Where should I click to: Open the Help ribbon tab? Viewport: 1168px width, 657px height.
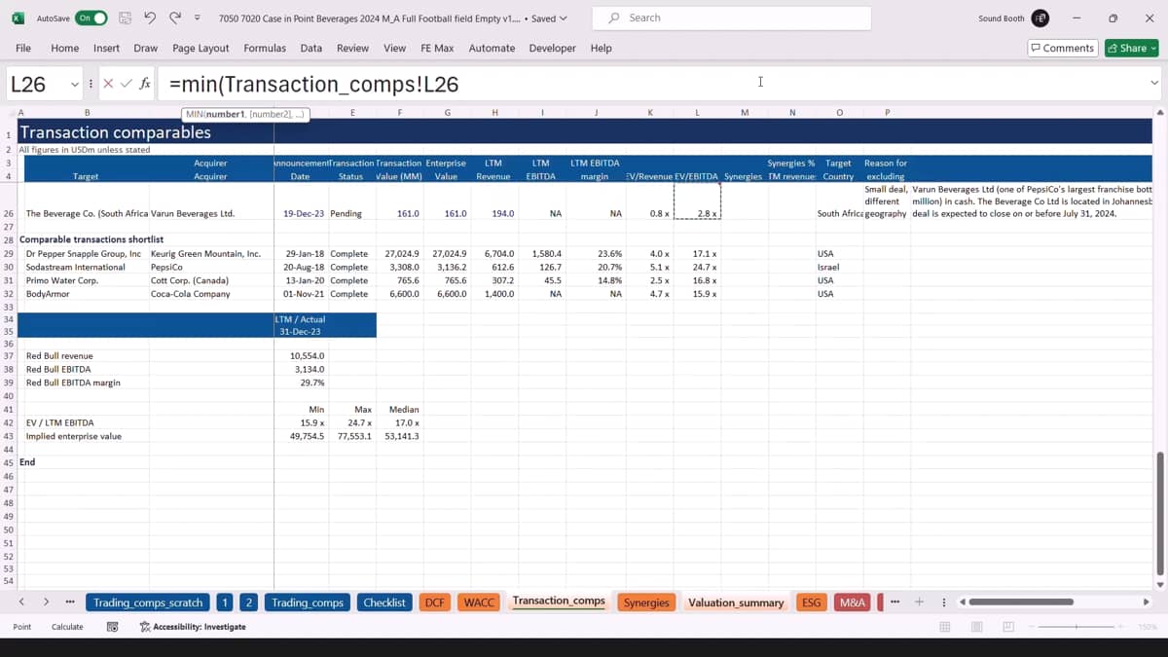pos(602,48)
